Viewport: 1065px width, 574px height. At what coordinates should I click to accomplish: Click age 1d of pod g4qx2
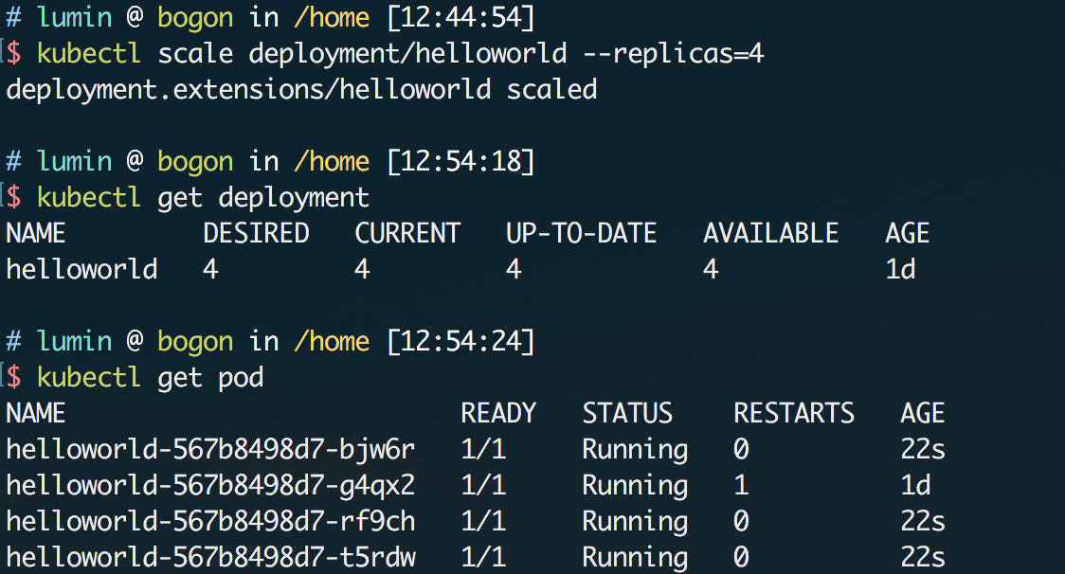pos(915,485)
